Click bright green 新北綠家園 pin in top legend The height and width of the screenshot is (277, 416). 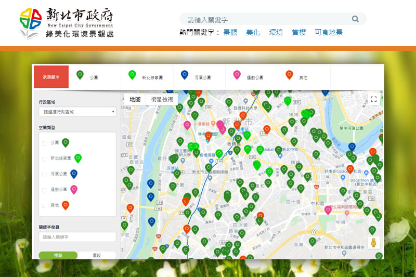(x=132, y=75)
